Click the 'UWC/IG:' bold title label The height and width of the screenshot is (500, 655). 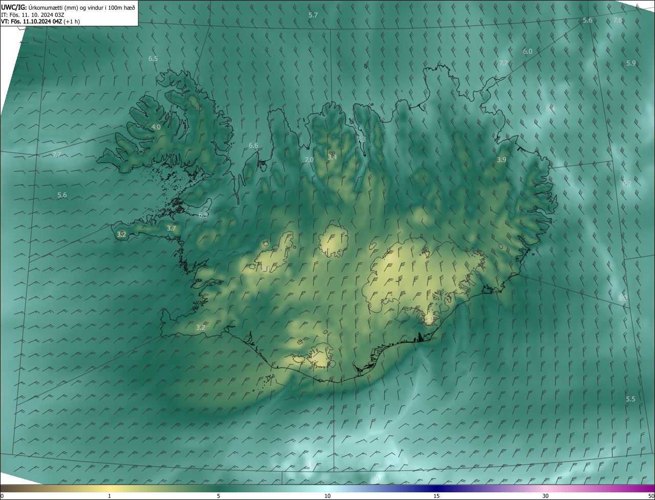click(x=14, y=7)
